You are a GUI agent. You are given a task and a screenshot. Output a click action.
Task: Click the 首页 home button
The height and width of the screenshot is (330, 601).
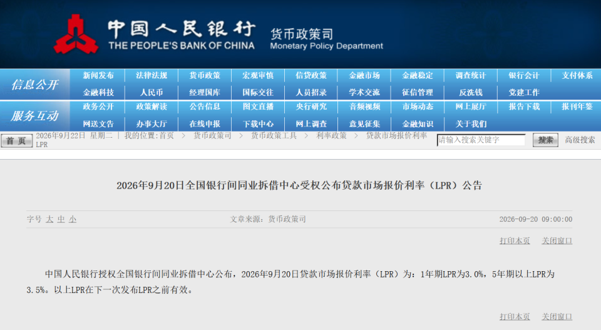[x=16, y=141]
